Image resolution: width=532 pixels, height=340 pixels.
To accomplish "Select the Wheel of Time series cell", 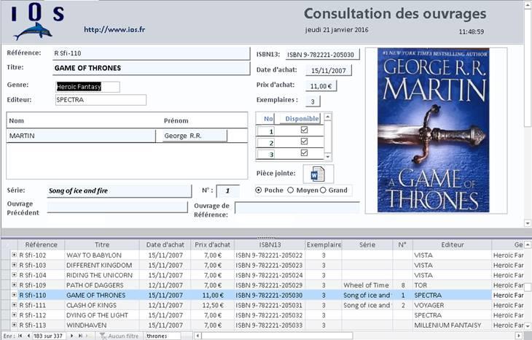I will (367, 285).
